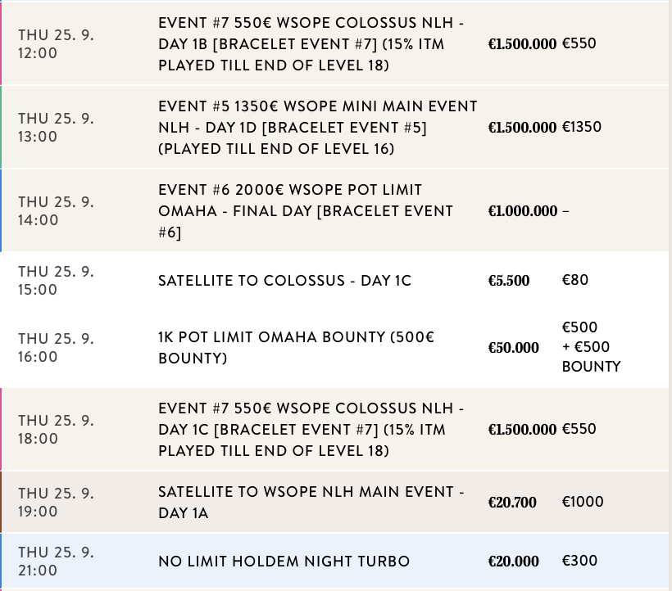Viewport: 672px width, 591px height.
Task: Open the 1K Pot Limit Omaha Bounty event
Action: click(296, 348)
